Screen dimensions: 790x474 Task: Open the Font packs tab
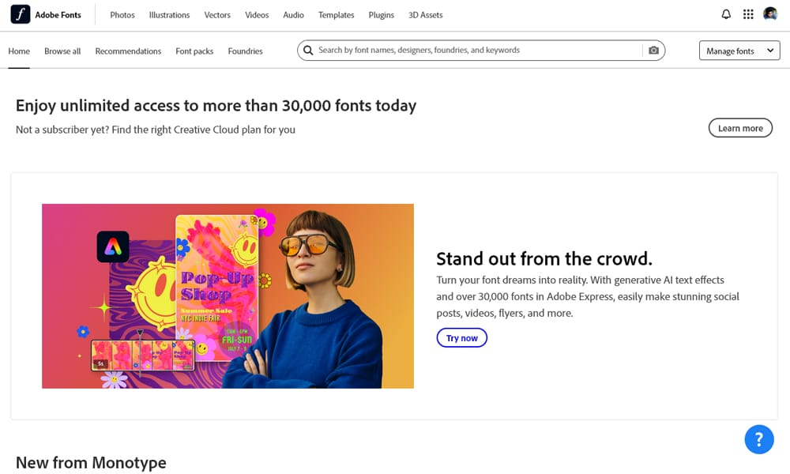point(194,51)
